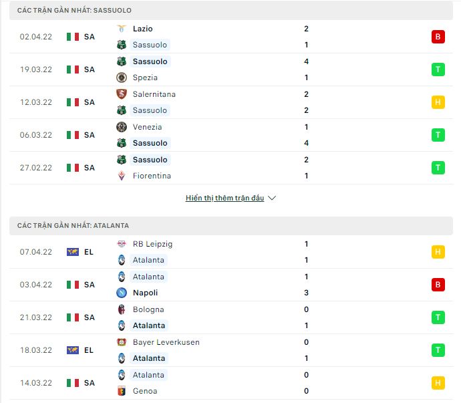The height and width of the screenshot is (403, 461).
Task: Click the Europa League flag icon on 07.04.22
Action: tap(73, 252)
